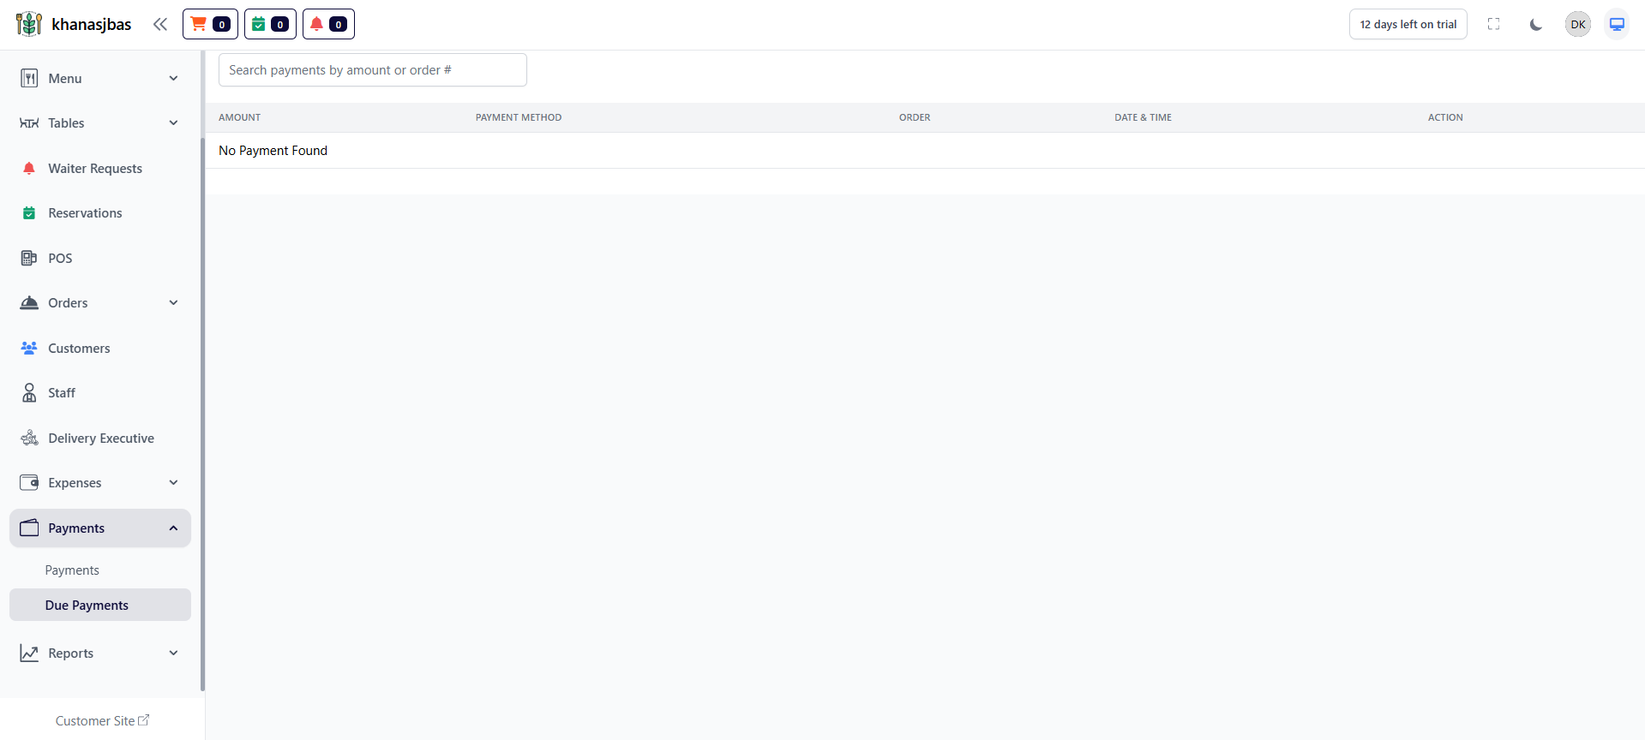
Task: Click the Staff person icon
Action: [29, 393]
